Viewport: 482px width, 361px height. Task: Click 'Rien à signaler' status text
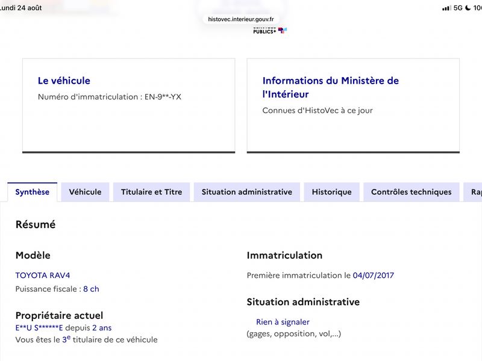click(x=283, y=322)
